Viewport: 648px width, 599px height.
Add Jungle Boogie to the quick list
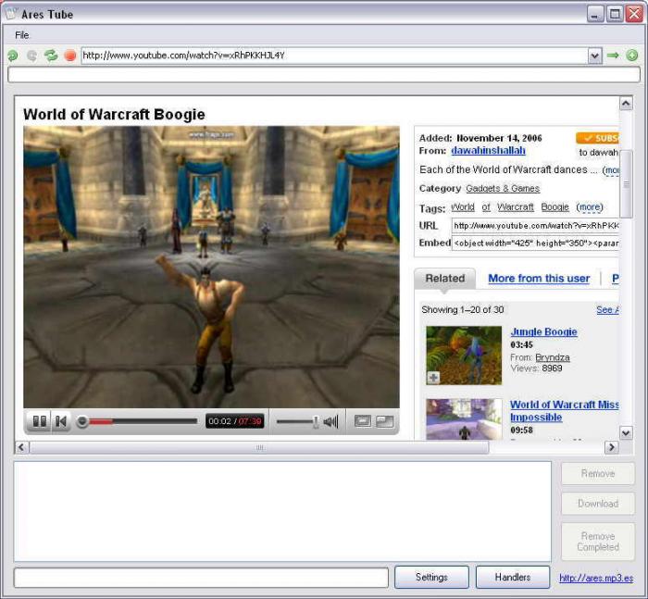433,377
